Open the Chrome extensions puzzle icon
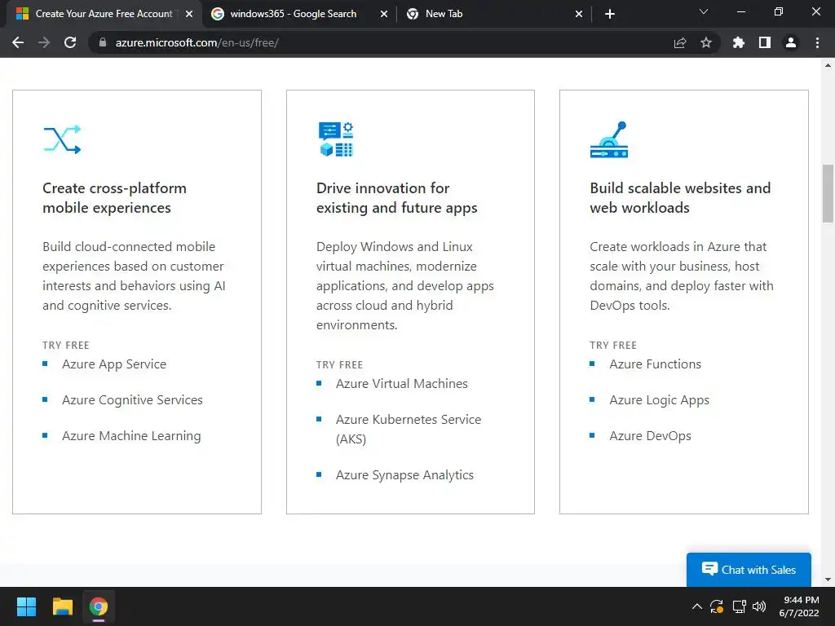Screen dimensions: 835x626 tap(739, 42)
